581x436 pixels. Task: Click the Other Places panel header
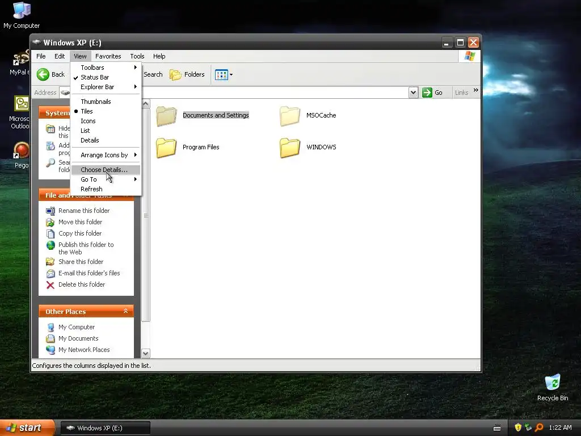(x=86, y=312)
